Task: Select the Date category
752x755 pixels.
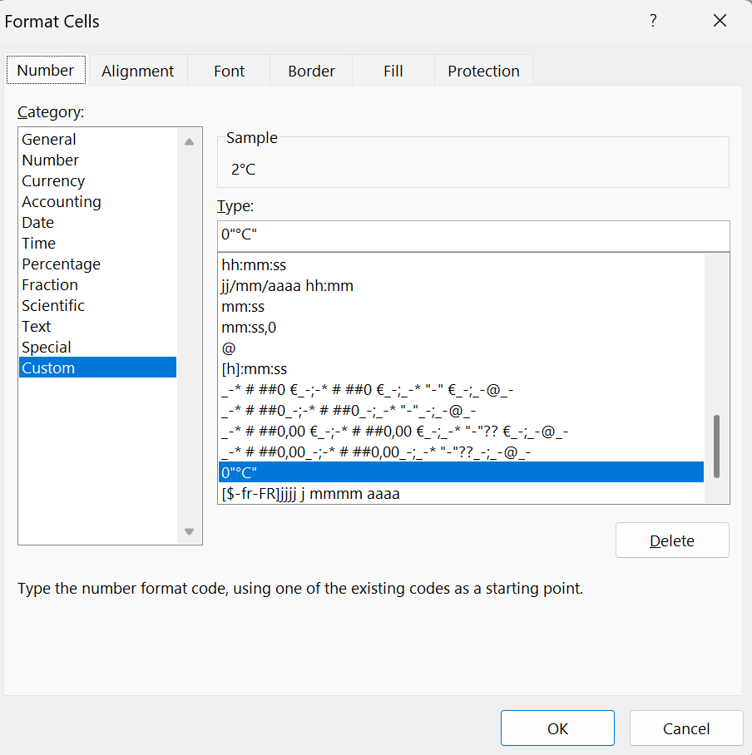Action: 98,223
